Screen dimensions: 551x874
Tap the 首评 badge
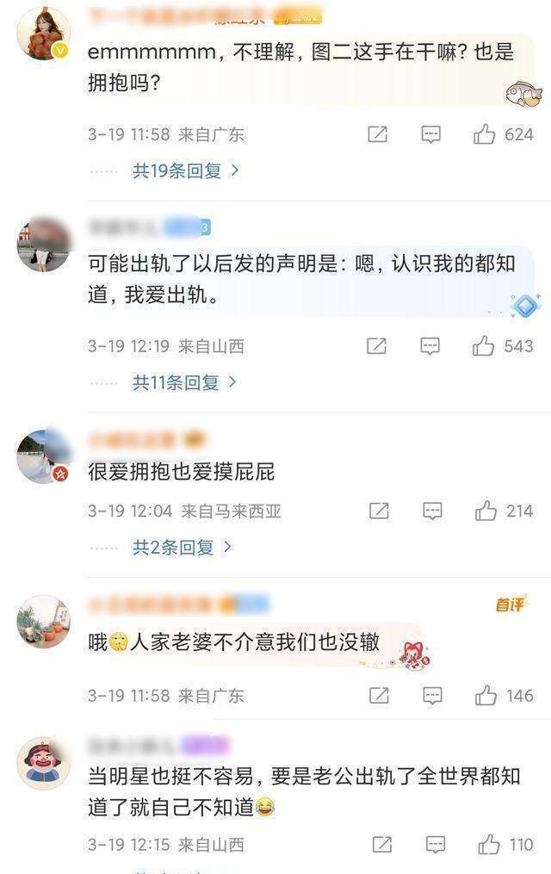[510, 604]
